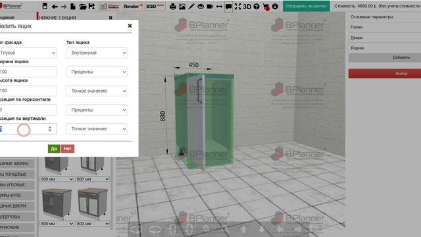Click the B3D toolbar button

pyautogui.click(x=155, y=7)
